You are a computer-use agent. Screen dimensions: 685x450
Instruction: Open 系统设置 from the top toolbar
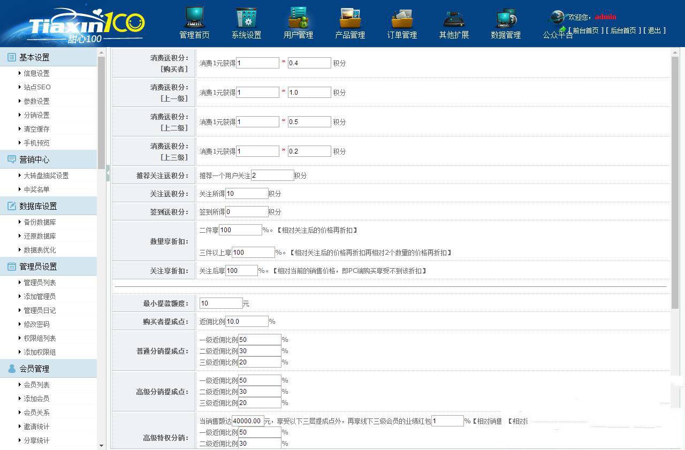pyautogui.click(x=246, y=18)
